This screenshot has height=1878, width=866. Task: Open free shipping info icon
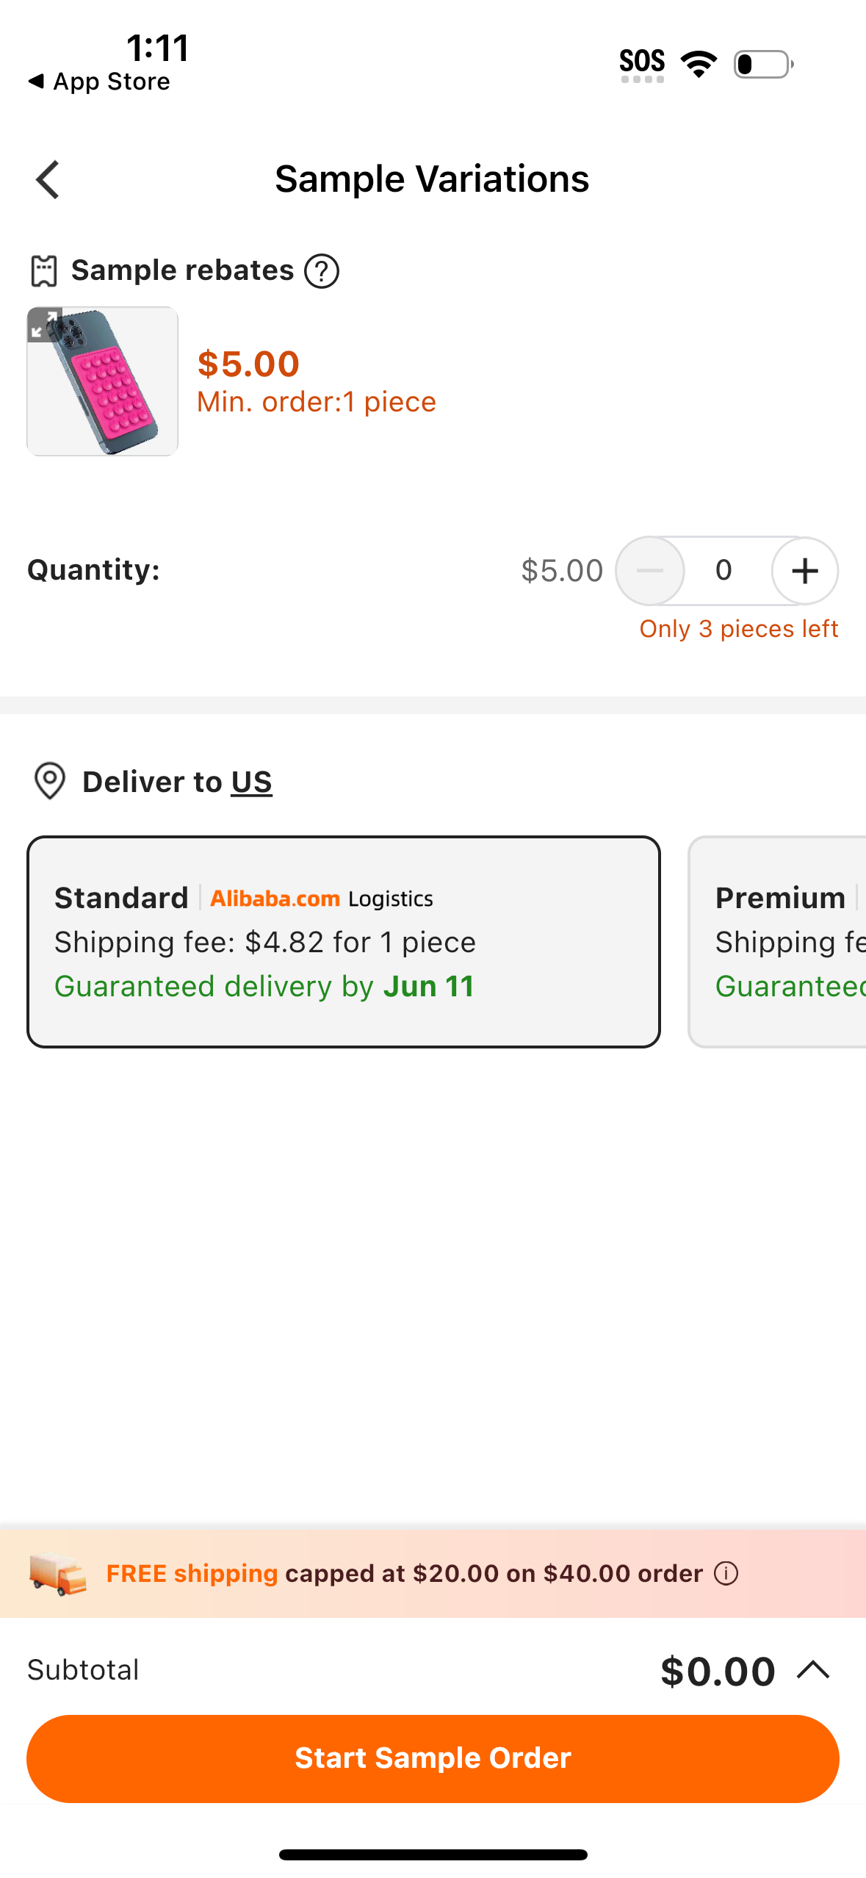(x=726, y=1573)
